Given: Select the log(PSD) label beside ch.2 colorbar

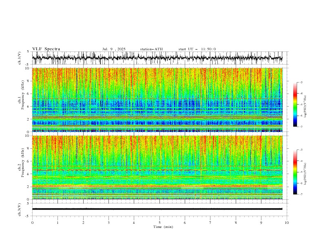Looking at the screenshot, I should (x=305, y=174).
